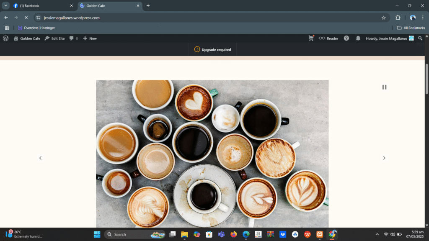This screenshot has width=429, height=241.
Task: Go to the next slide
Action: [384, 158]
